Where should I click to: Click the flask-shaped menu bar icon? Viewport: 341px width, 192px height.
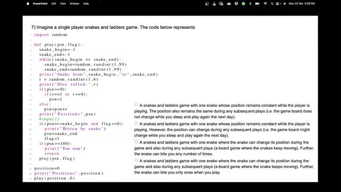pyautogui.click(x=214, y=4)
